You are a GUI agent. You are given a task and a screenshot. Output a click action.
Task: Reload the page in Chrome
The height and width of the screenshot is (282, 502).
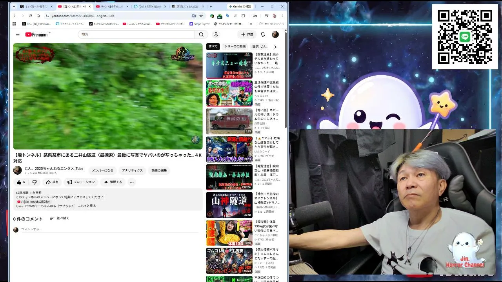click(30, 16)
